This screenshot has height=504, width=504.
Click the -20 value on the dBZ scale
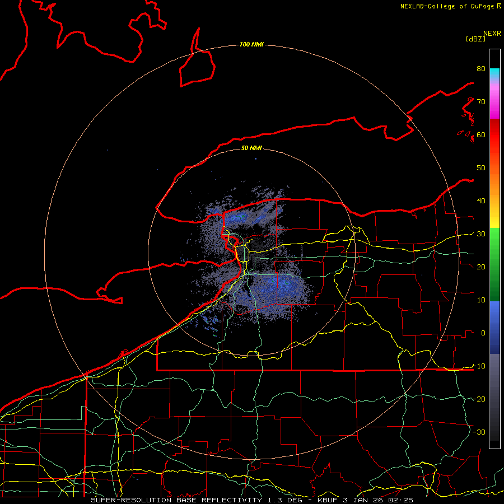coord(479,399)
